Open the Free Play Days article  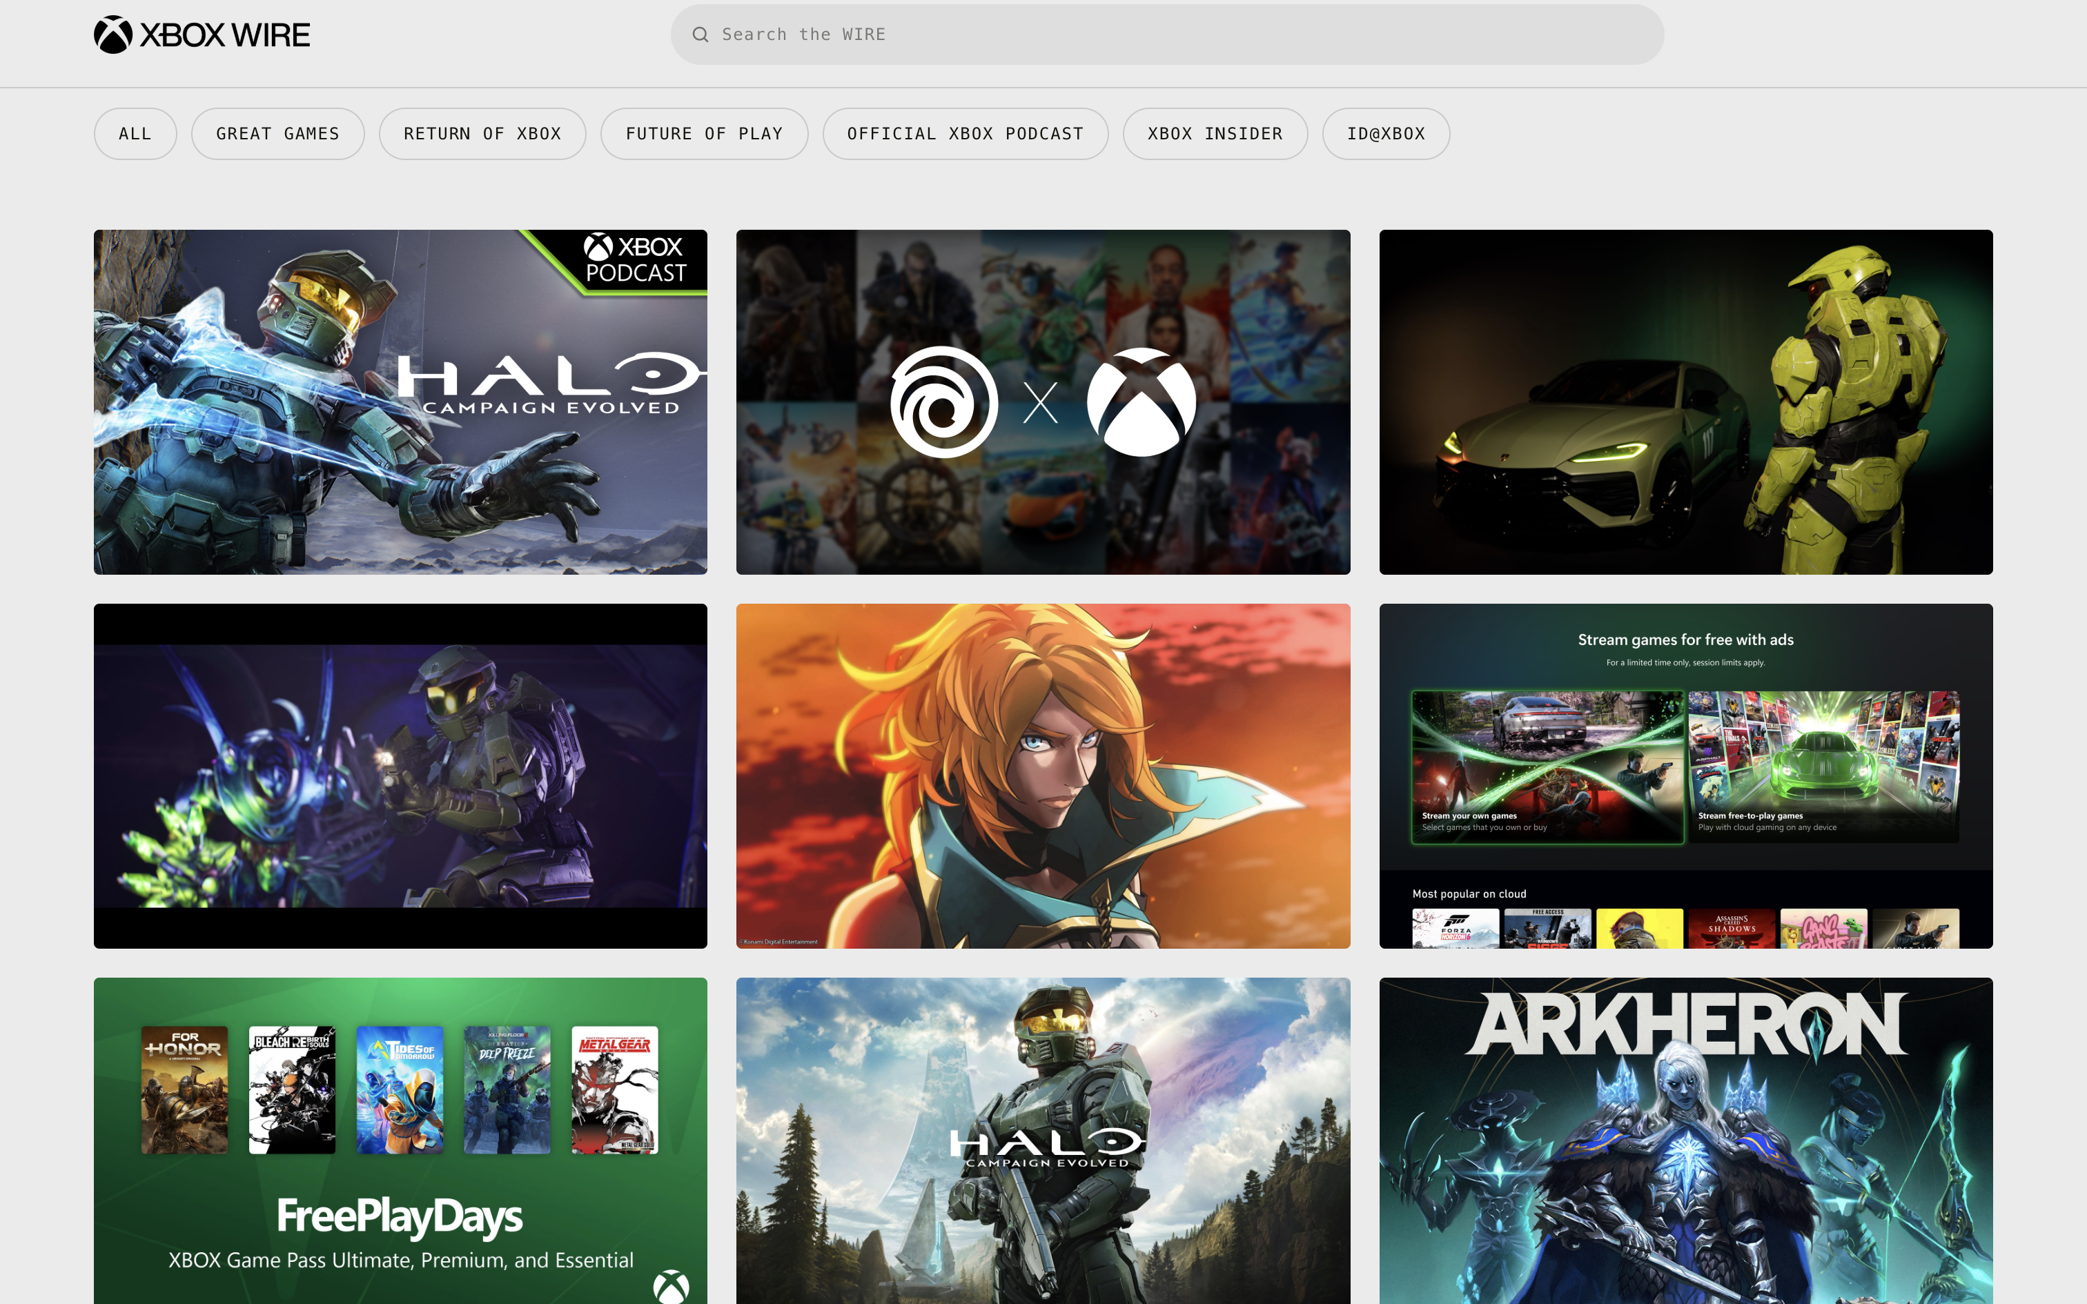[x=400, y=1140]
